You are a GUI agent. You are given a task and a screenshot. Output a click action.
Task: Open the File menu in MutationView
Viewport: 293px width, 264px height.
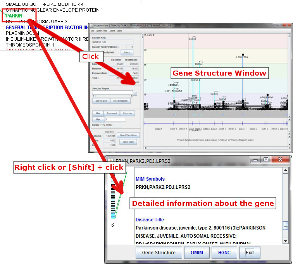coord(93,31)
